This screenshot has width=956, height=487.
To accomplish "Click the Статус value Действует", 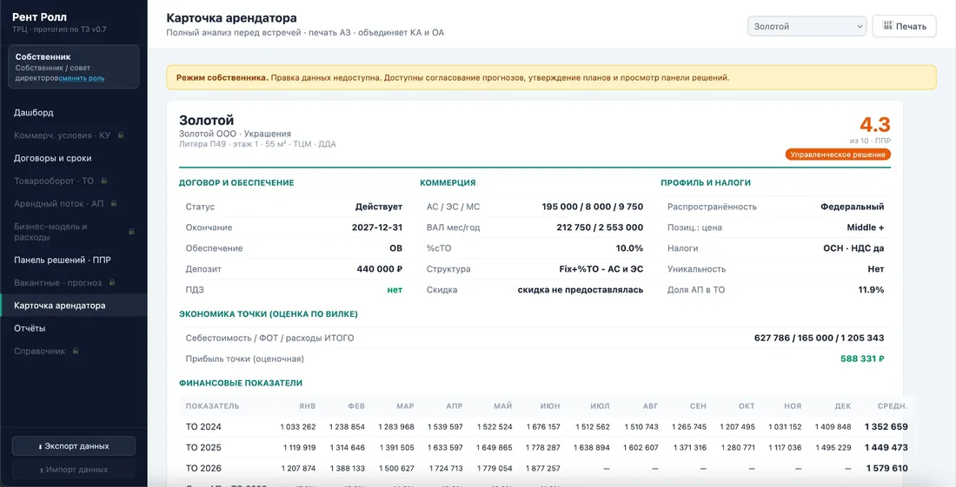I will (379, 207).
